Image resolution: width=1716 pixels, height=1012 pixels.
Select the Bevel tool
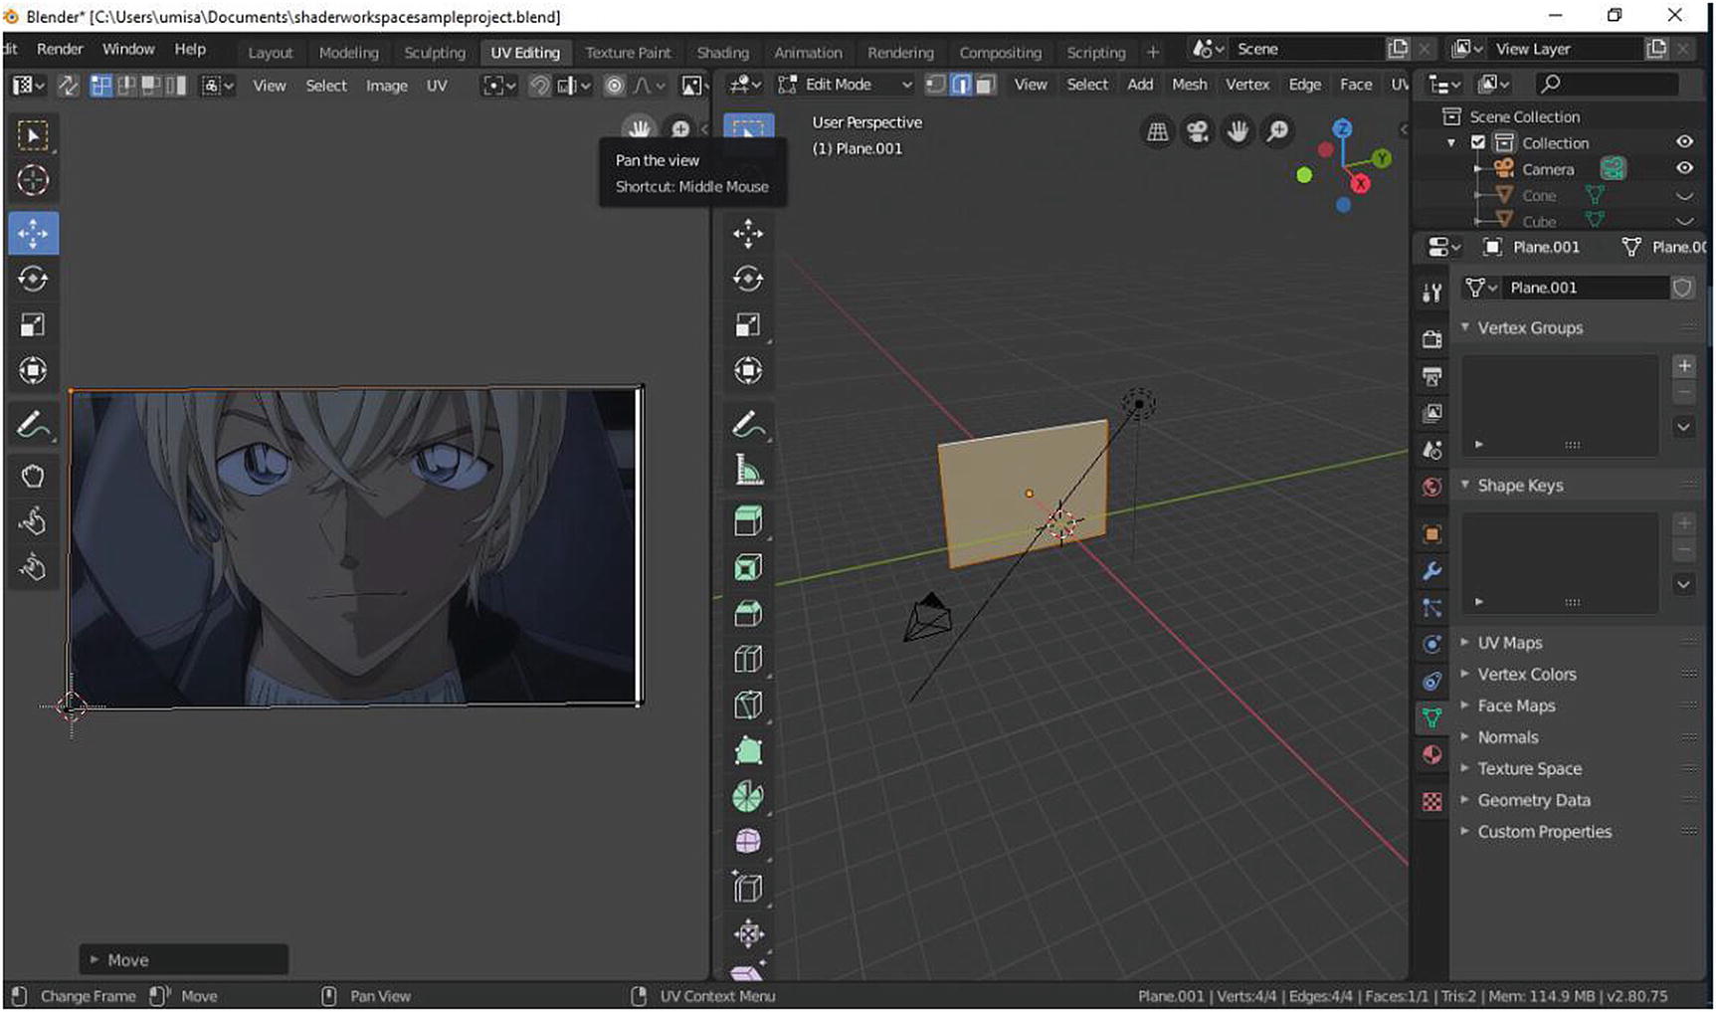(x=748, y=614)
